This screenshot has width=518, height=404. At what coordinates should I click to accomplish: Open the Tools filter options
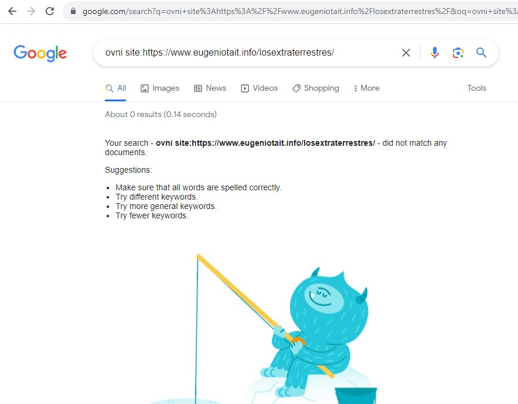[476, 88]
